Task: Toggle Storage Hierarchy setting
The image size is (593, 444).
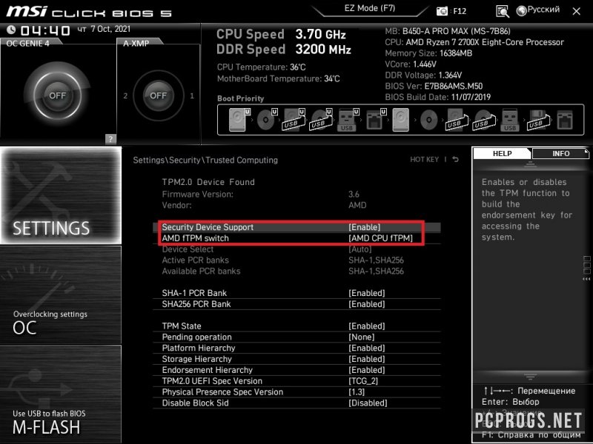Action: coord(296,359)
